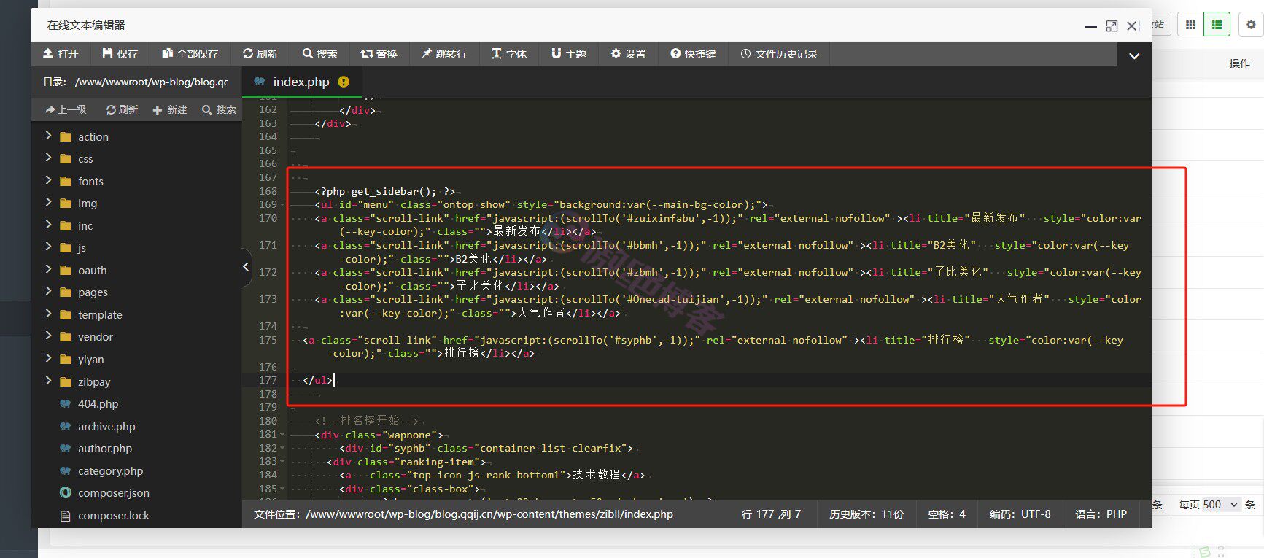Open the 字体 font settings

click(509, 54)
